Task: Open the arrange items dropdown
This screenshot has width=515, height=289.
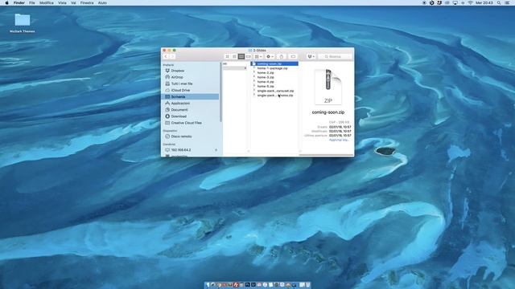Action: 258,57
